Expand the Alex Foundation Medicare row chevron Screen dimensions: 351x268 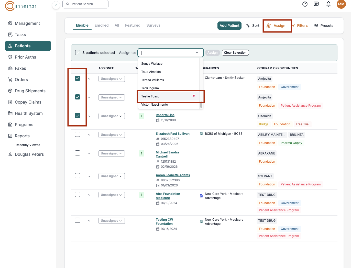coord(89,195)
